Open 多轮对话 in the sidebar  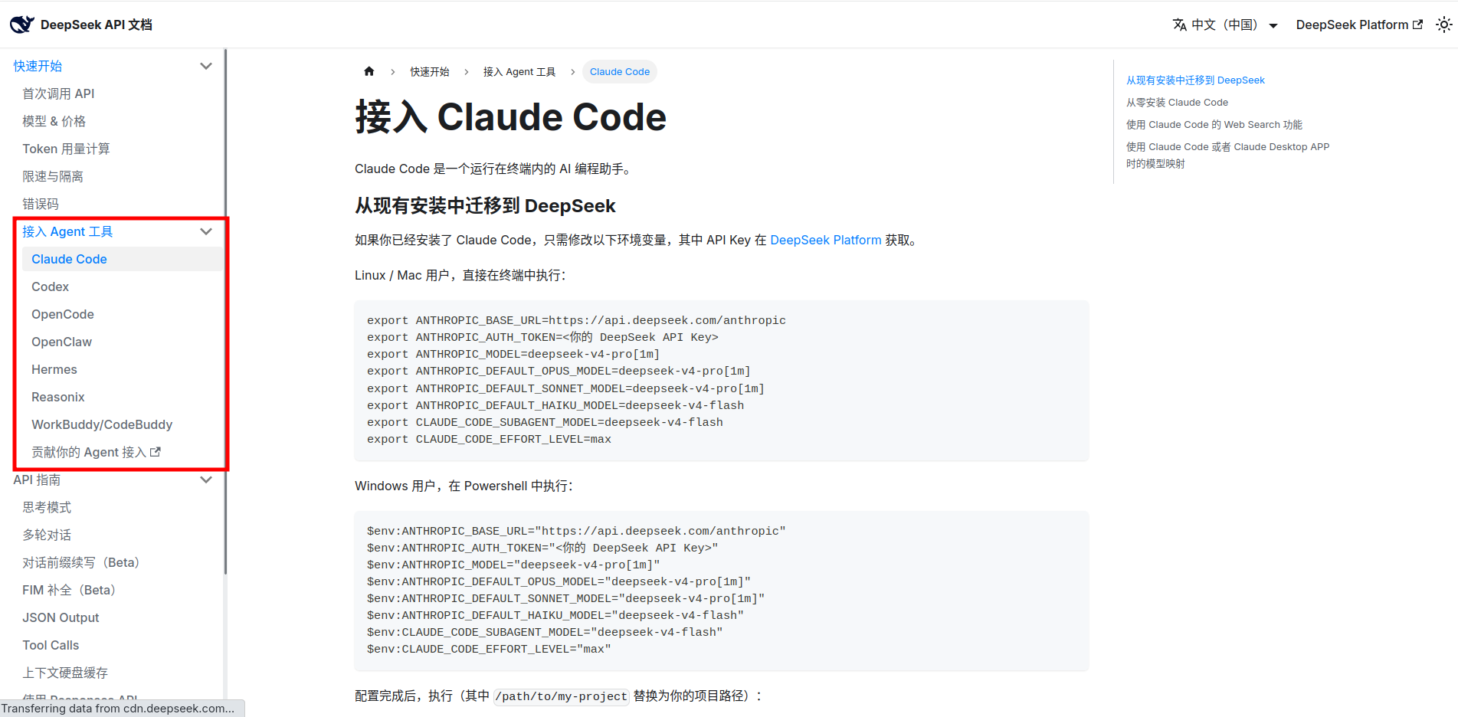[47, 535]
